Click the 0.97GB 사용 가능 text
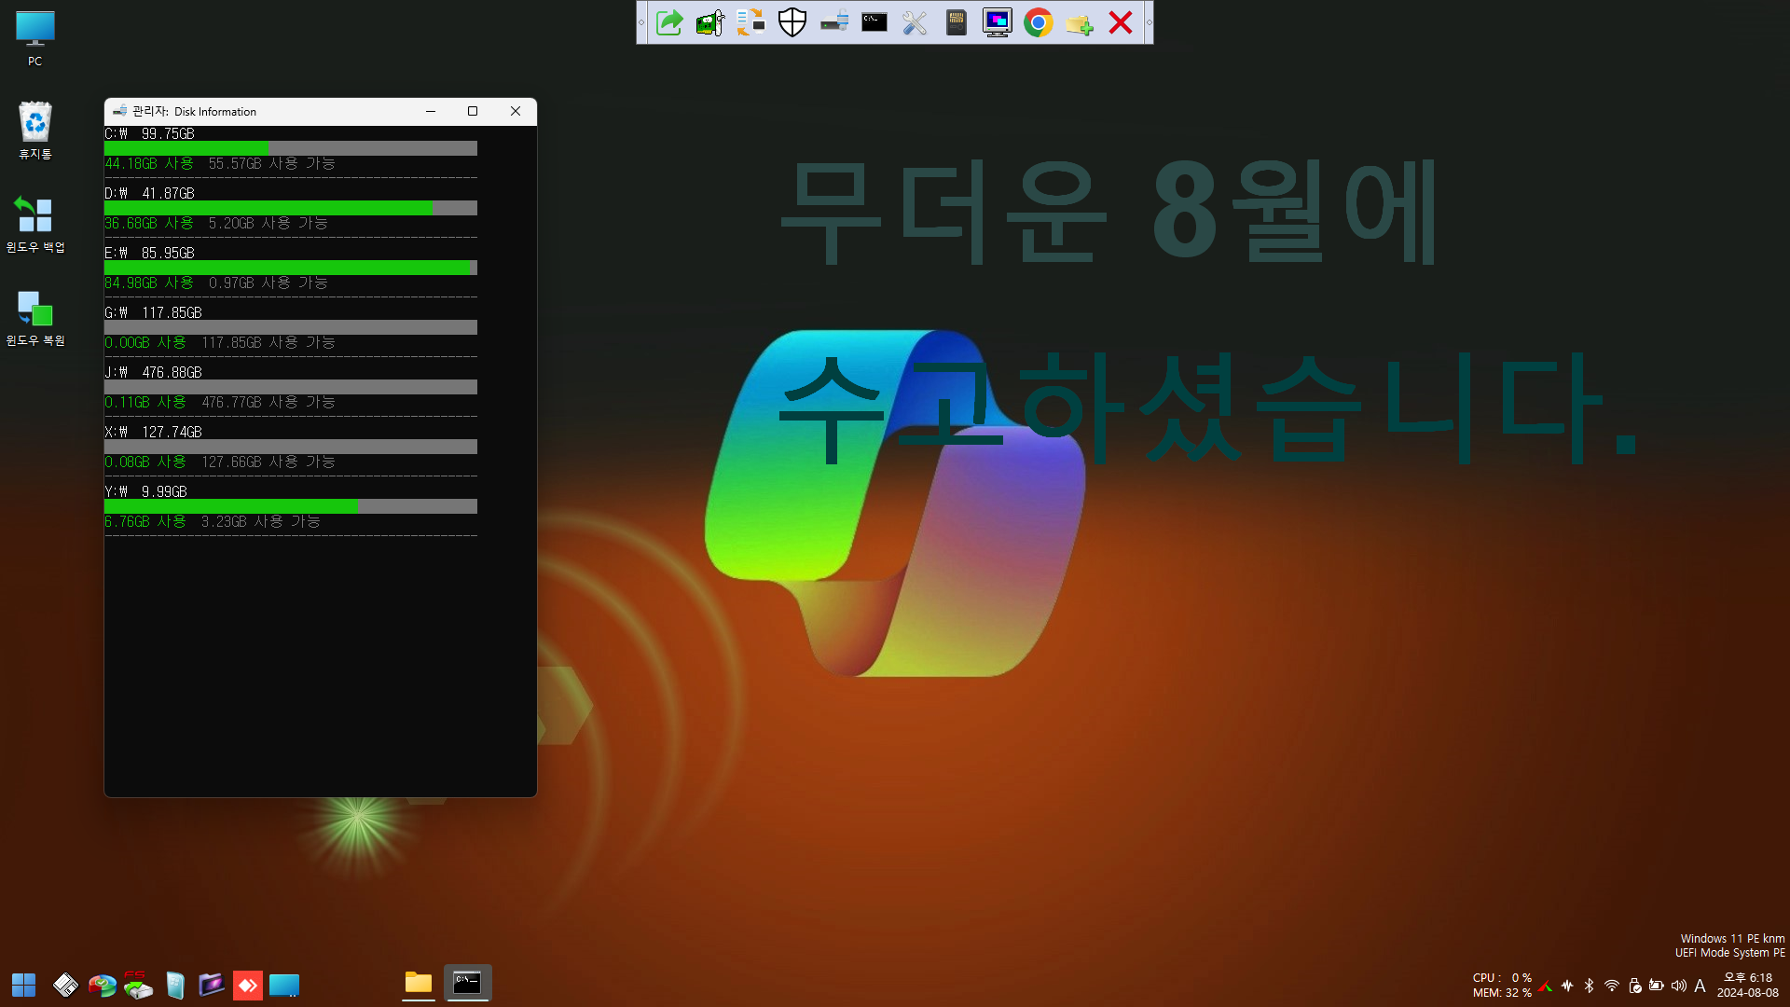 pos(268,283)
